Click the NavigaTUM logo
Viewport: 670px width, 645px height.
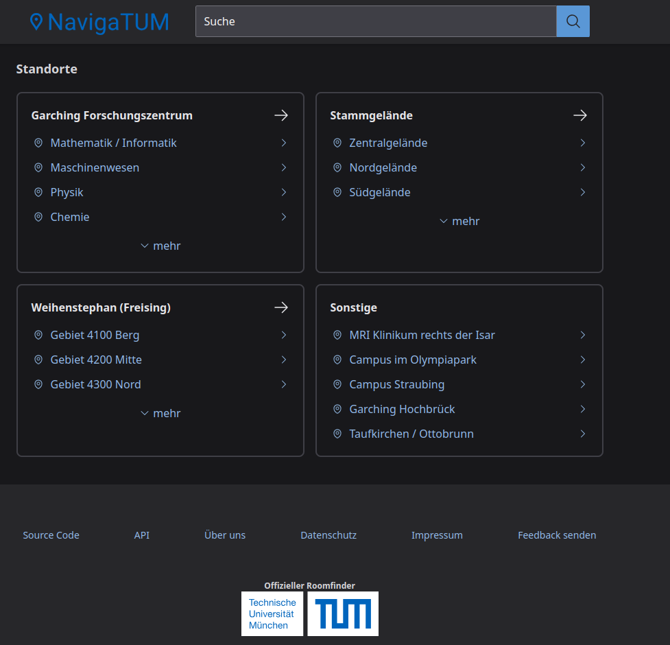99,22
